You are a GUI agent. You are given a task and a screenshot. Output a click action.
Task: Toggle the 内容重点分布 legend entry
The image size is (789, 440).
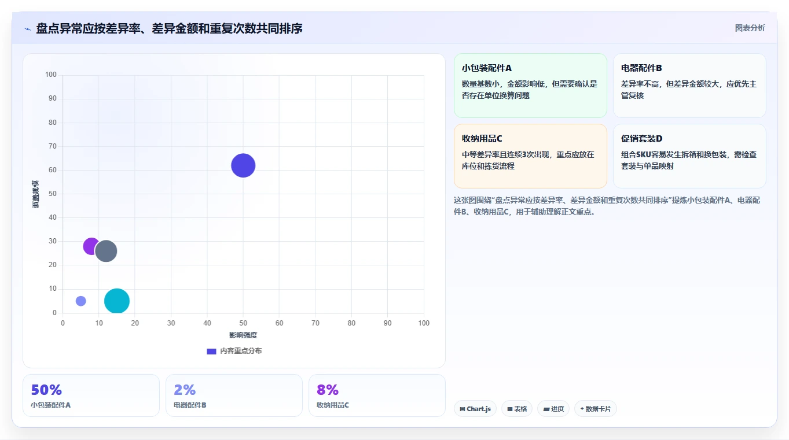(x=234, y=351)
